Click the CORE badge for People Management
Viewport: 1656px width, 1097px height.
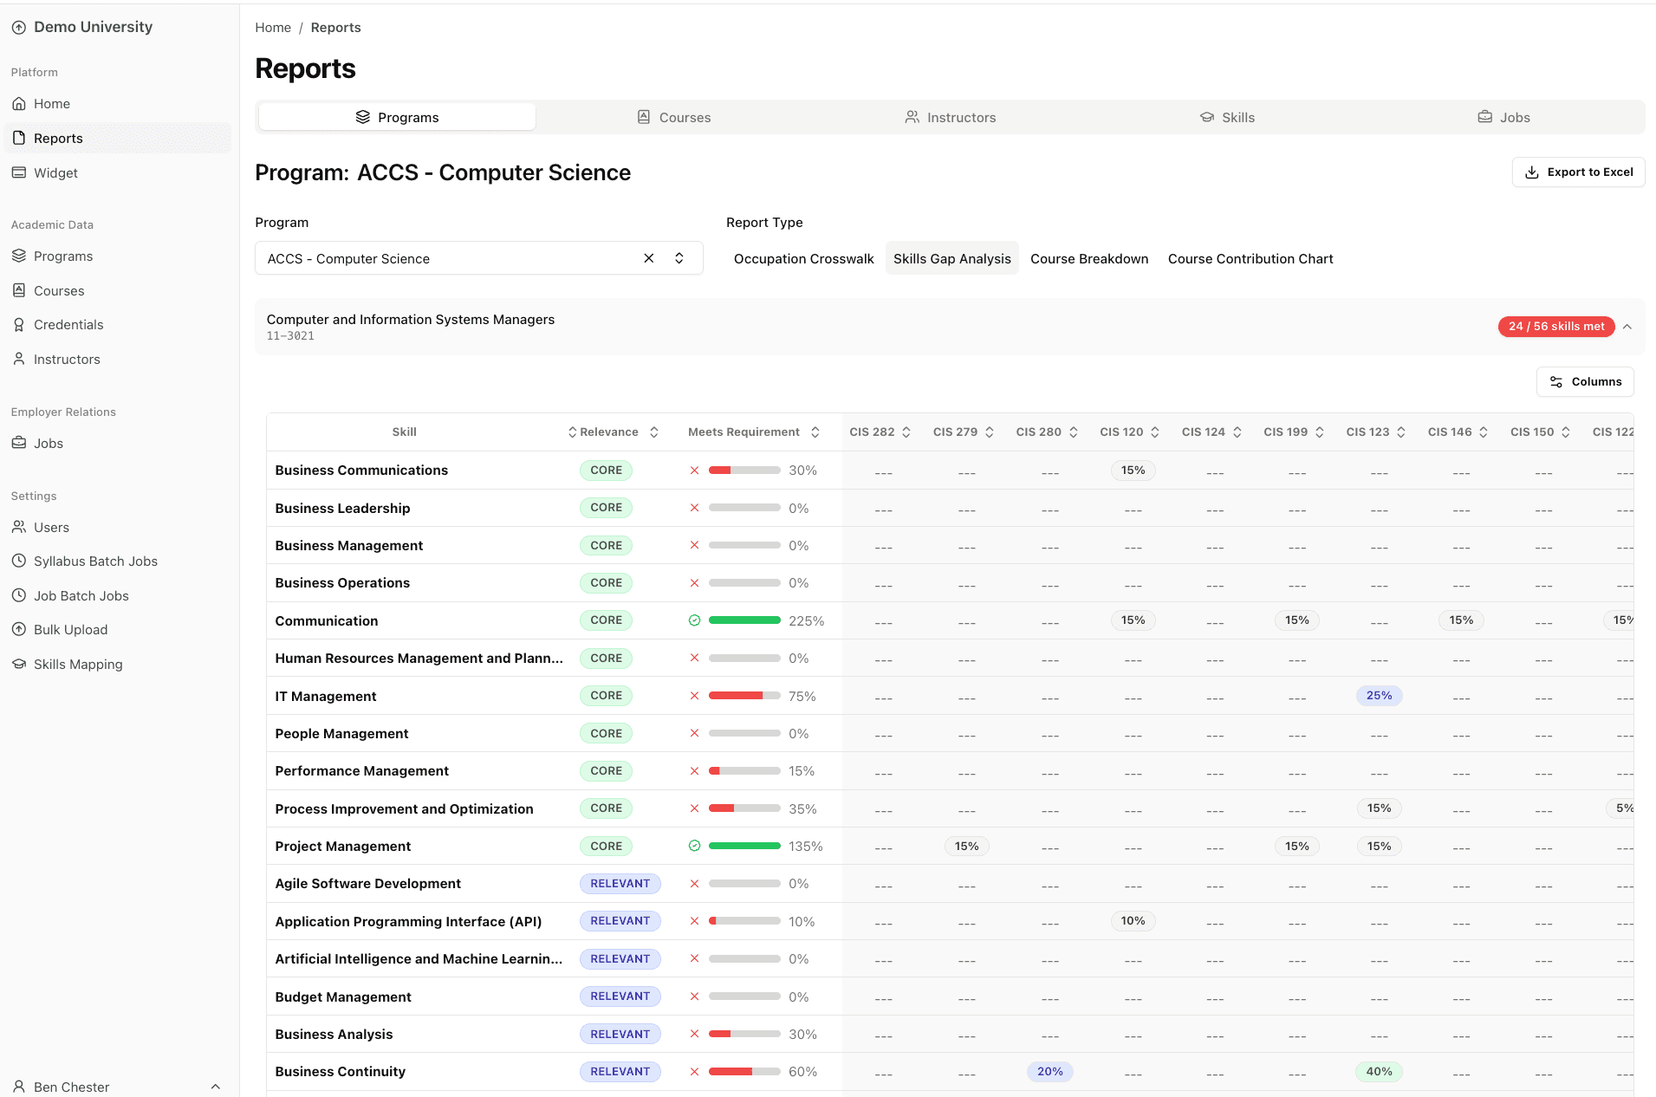pos(606,734)
